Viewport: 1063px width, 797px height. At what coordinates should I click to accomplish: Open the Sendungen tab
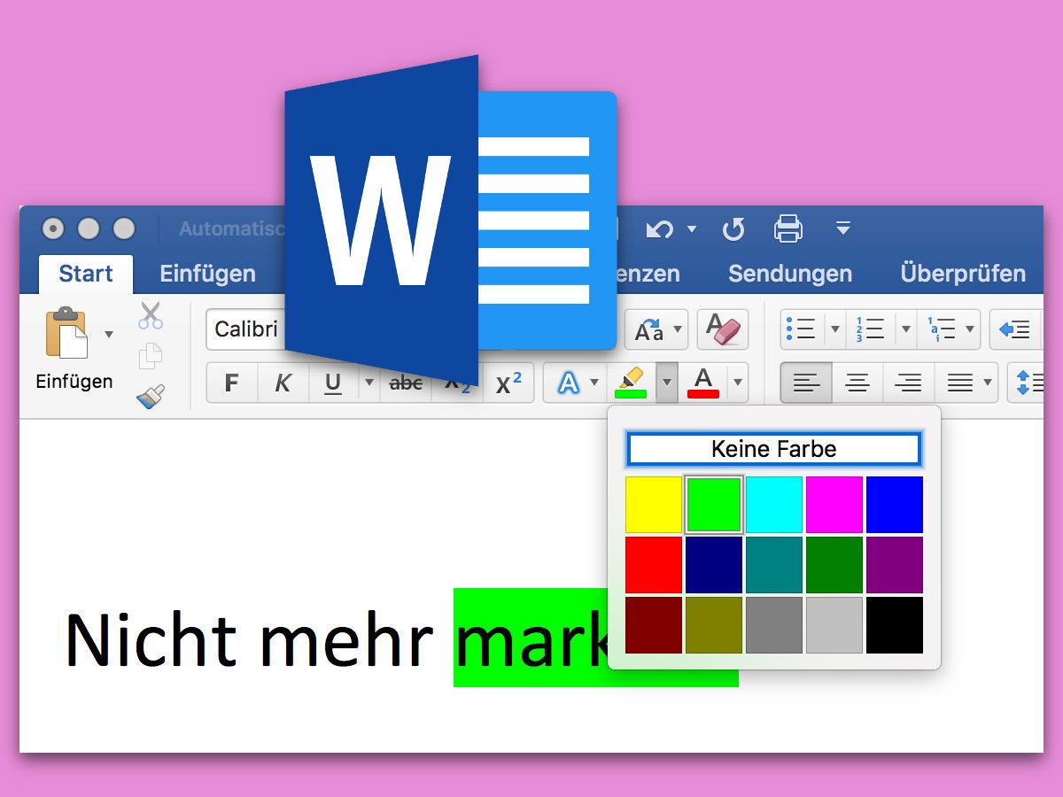[x=790, y=274]
